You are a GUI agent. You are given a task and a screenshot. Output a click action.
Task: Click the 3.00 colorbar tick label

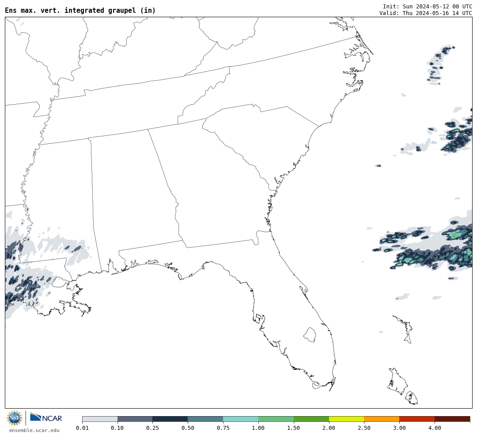399,428
